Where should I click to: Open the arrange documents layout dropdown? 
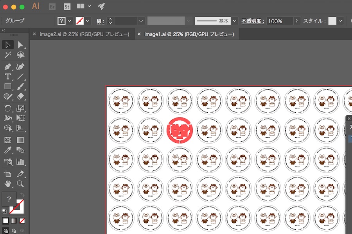coord(90,6)
